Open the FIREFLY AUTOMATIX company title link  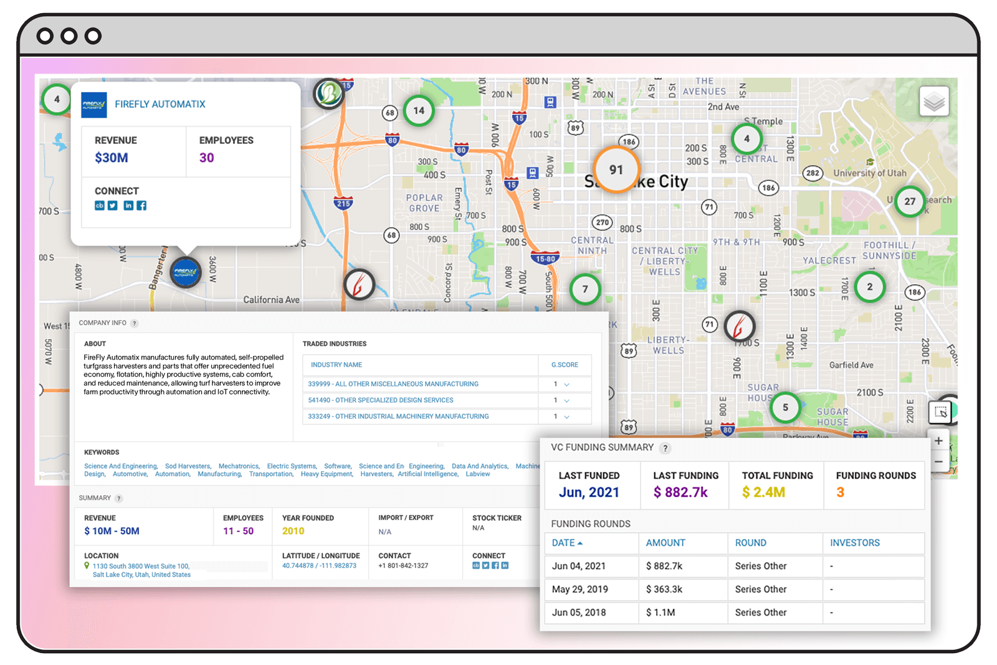[160, 104]
